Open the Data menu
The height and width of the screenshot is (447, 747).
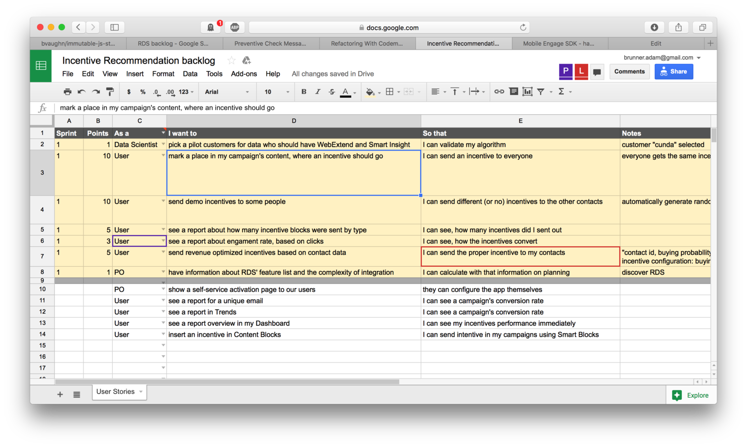190,74
